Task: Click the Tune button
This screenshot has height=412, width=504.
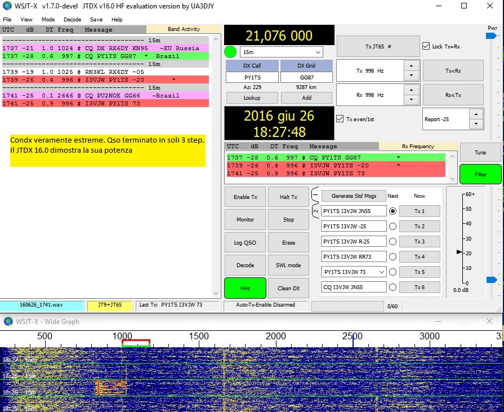Action: pos(480,152)
